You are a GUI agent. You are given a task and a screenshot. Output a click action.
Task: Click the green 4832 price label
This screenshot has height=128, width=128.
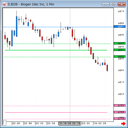point(119,57)
